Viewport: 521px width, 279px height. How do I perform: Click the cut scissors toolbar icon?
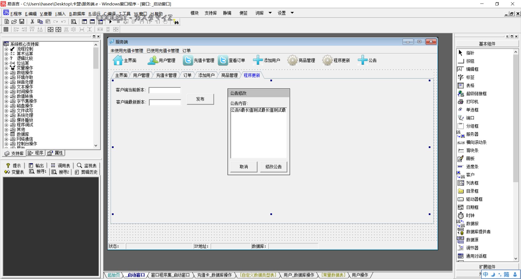32,22
